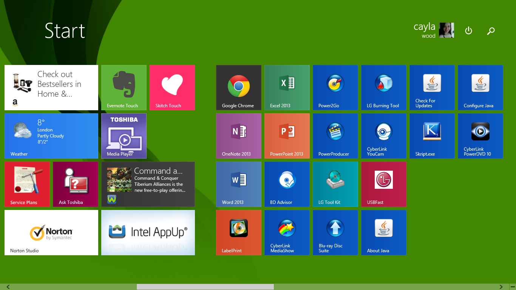Open PowerPoint 2013 tile
The width and height of the screenshot is (516, 290).
point(287,136)
